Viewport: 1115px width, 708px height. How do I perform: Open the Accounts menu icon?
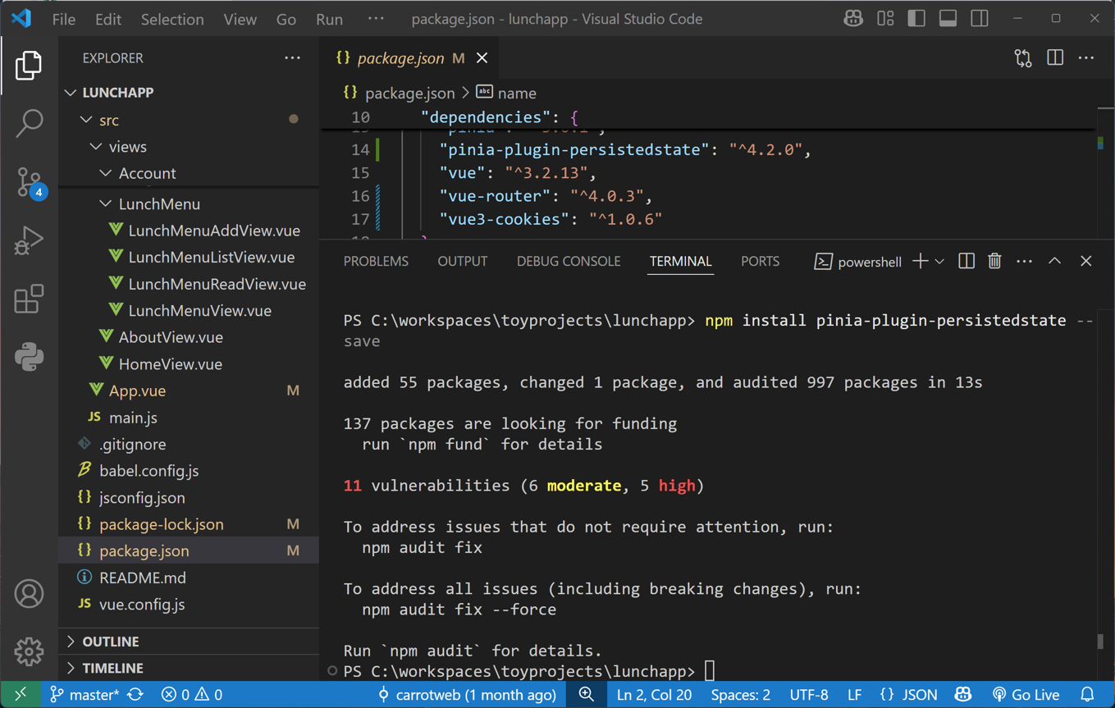click(29, 593)
